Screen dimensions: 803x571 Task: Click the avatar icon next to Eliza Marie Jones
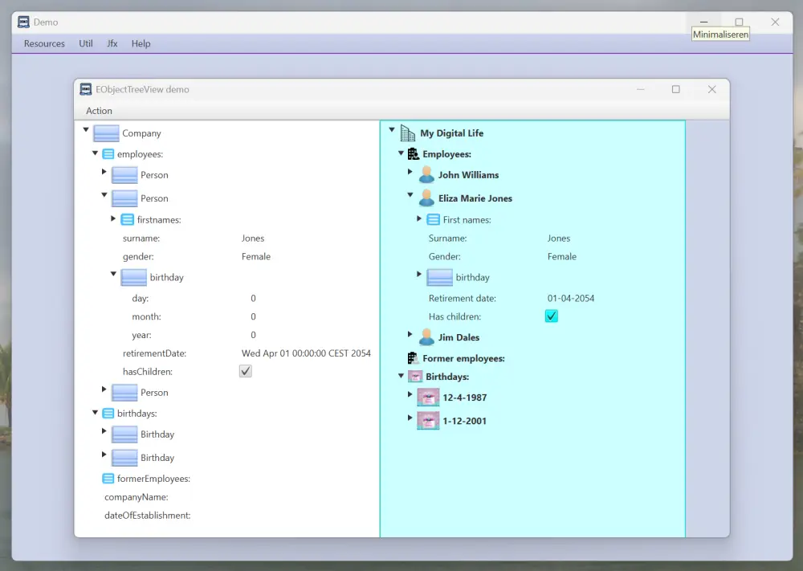click(426, 198)
